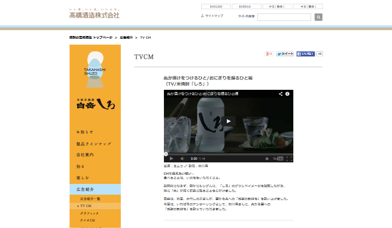The width and height of the screenshot is (392, 228).
Task: Enter fullscreen on the video player
Action: point(289,159)
